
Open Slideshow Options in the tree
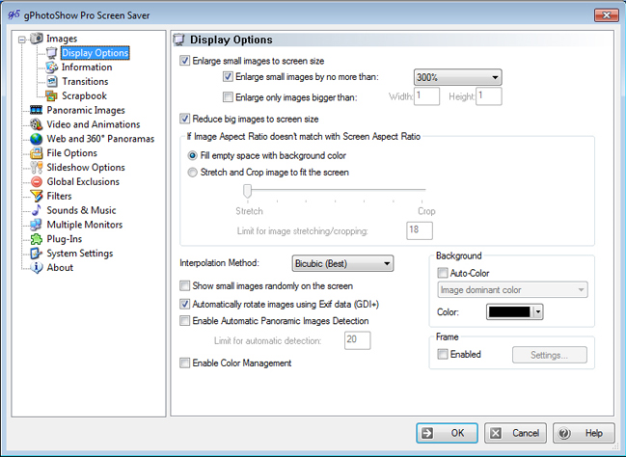click(86, 167)
